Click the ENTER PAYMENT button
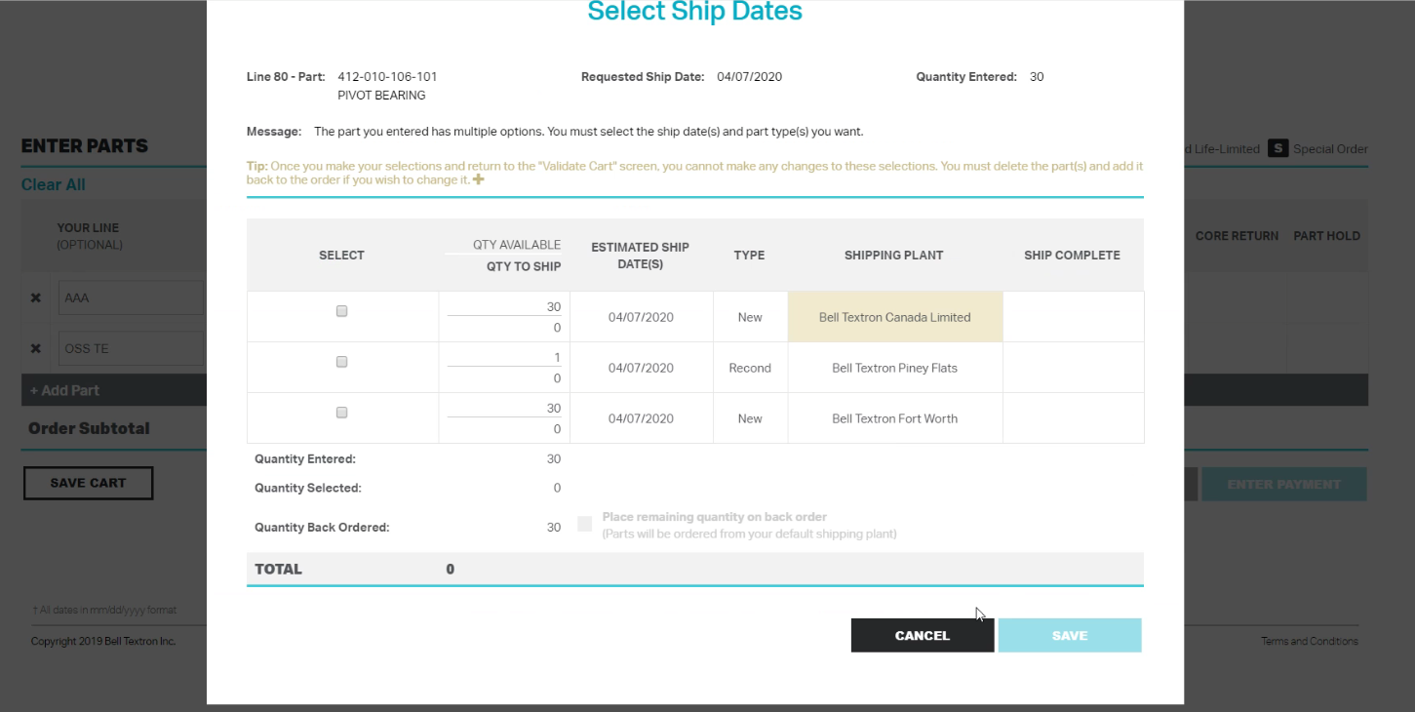 click(1283, 484)
